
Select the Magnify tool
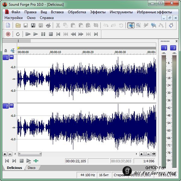(x=138, y=25)
